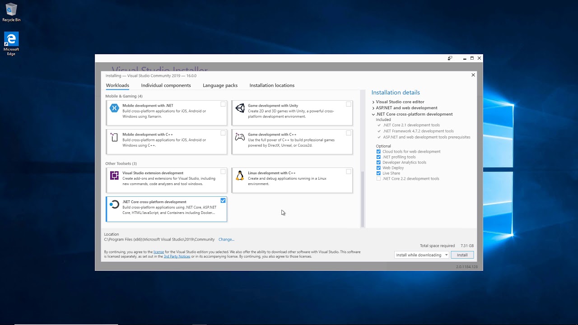The image size is (578, 325).
Task: Uncheck Cloud tools for web development
Action: [x=378, y=152]
